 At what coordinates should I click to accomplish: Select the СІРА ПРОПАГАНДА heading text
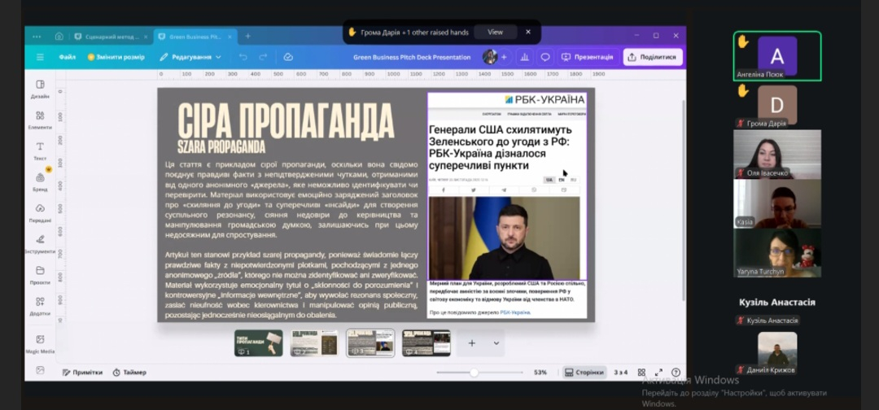(286, 120)
